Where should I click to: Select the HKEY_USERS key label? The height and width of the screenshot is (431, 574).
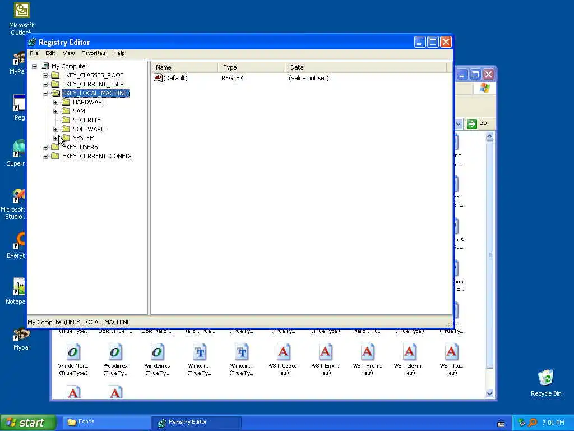click(80, 147)
